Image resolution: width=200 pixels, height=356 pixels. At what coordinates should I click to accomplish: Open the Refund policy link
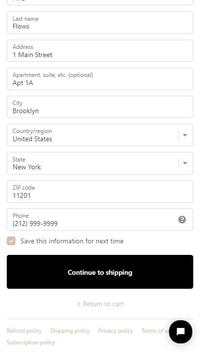click(24, 331)
